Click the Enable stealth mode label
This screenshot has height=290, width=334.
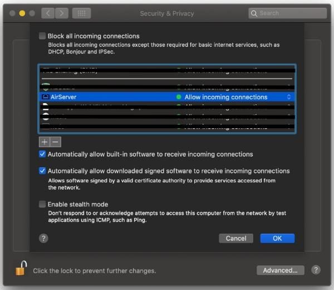[x=78, y=205]
